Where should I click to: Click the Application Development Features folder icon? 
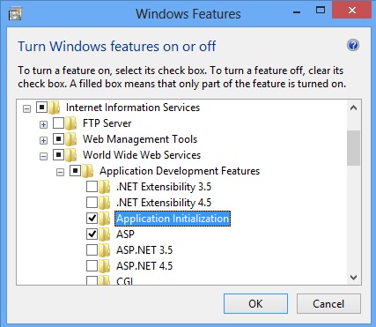point(88,171)
